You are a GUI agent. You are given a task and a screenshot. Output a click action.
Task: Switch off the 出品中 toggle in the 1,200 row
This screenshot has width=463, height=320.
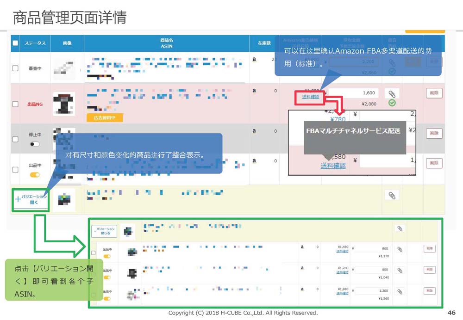pos(107,298)
